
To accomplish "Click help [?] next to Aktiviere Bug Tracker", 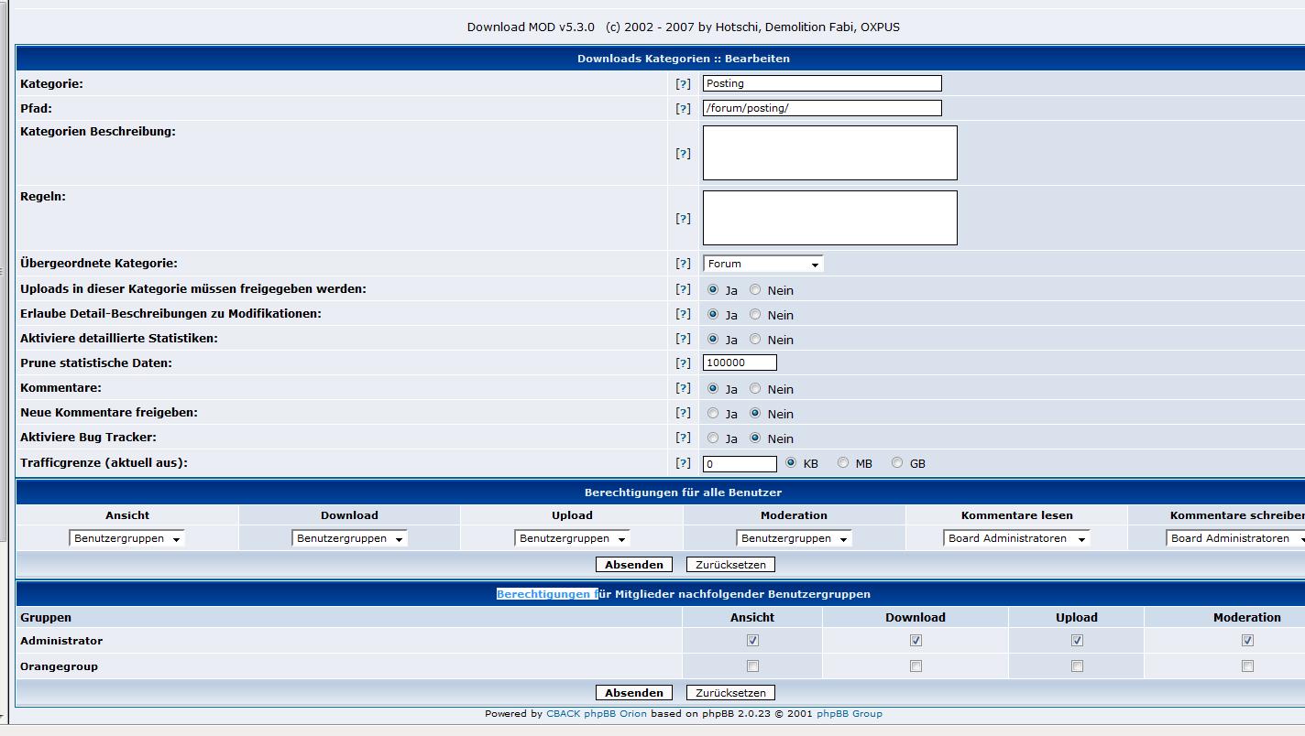I will coord(683,438).
